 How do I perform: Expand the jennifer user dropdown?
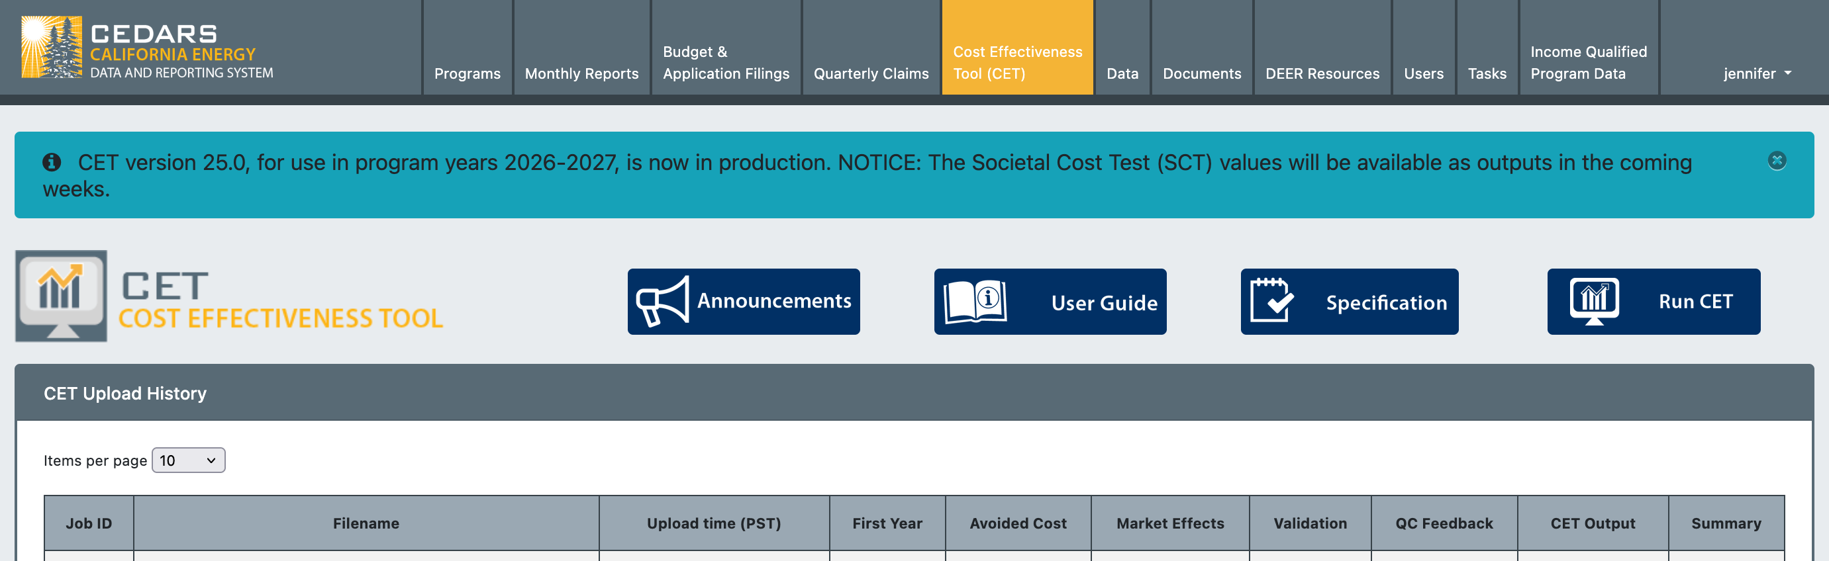(x=1757, y=73)
